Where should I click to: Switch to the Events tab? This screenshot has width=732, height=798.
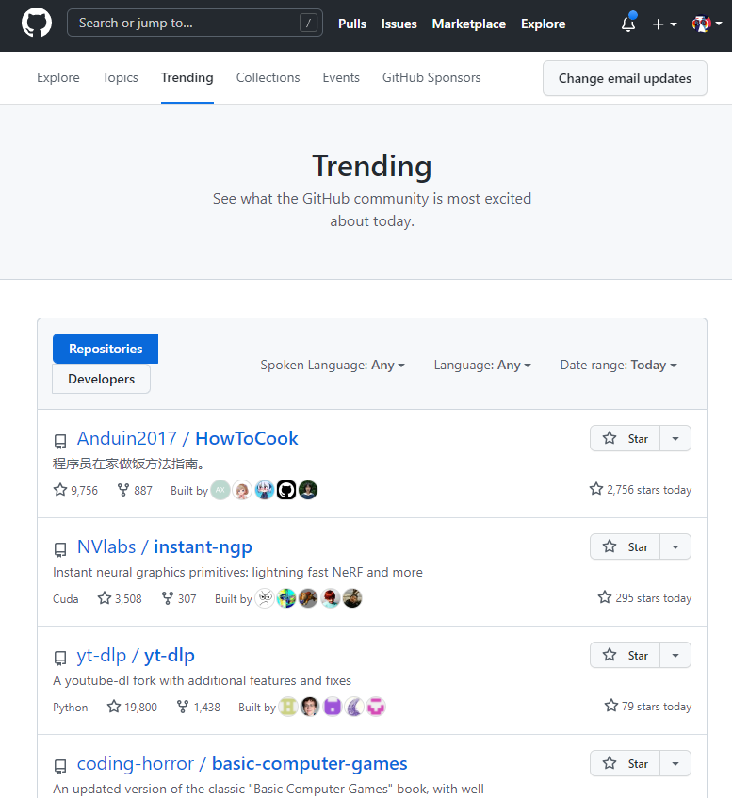[x=341, y=77]
